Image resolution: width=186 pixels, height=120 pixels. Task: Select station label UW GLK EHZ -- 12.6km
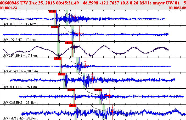pyautogui.click(x=19, y=24)
